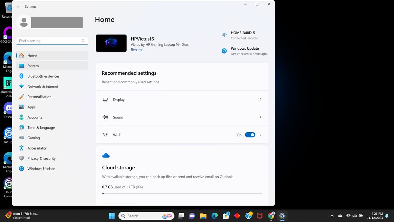Toggle the Wi-Fi switch off
Viewport: 394px width, 222px height.
pos(250,135)
